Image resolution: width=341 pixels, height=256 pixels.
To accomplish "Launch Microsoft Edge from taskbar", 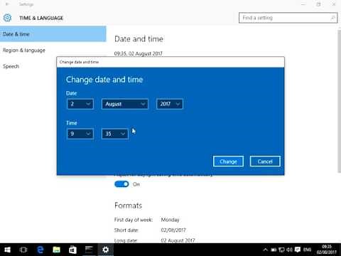I will click(x=40, y=250).
